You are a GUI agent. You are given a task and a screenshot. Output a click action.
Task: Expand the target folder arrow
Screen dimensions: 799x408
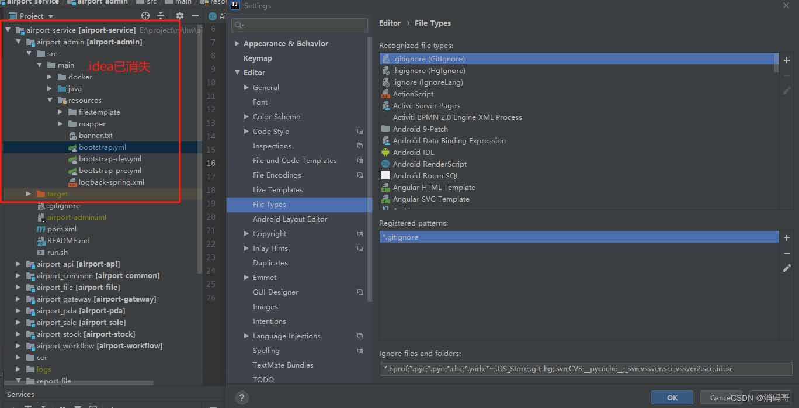29,194
